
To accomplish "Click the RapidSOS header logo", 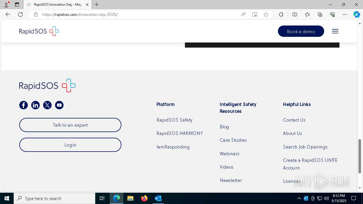I will point(39,31).
